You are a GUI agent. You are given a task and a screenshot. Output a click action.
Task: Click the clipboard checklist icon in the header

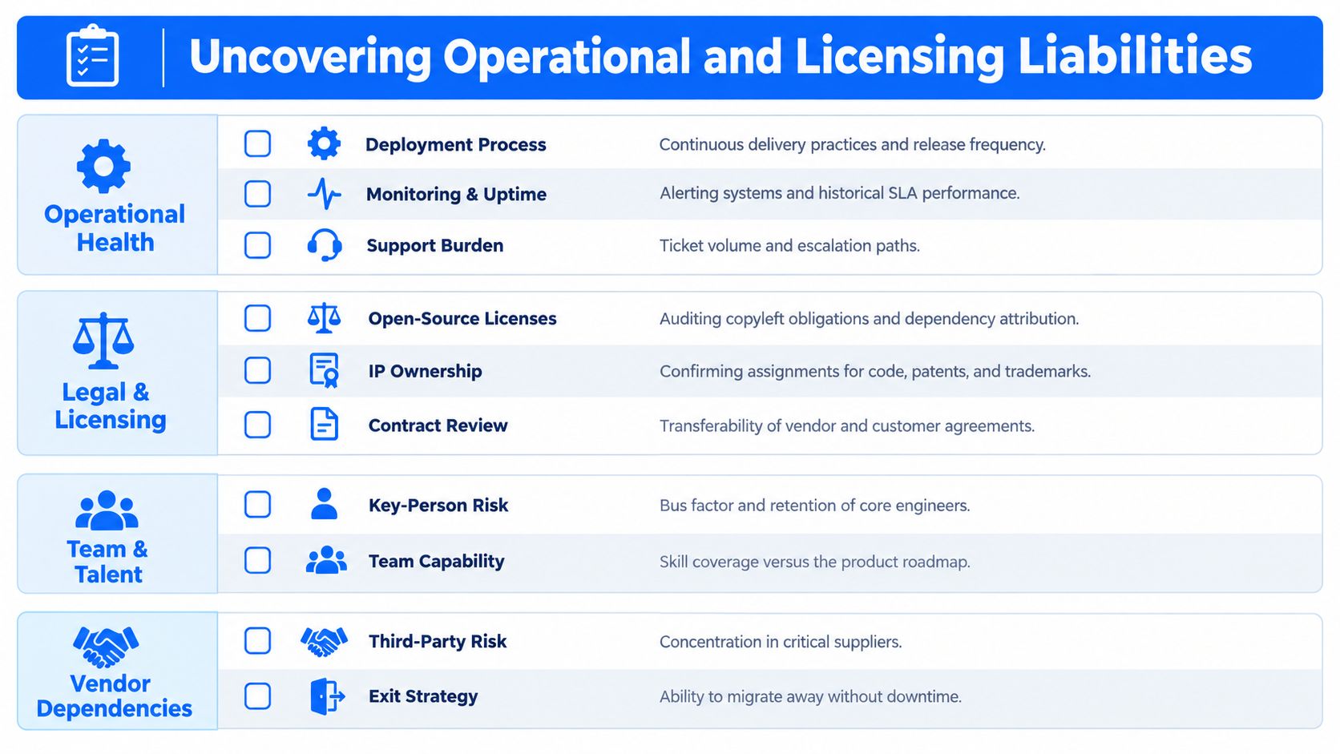(92, 56)
